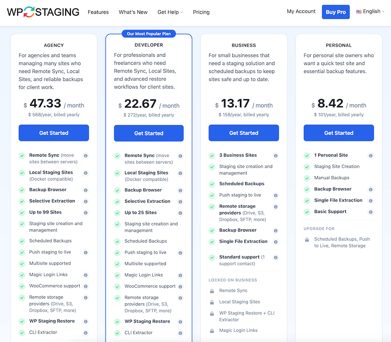Click info icon for Agency Local Staging Sites

click(86, 173)
